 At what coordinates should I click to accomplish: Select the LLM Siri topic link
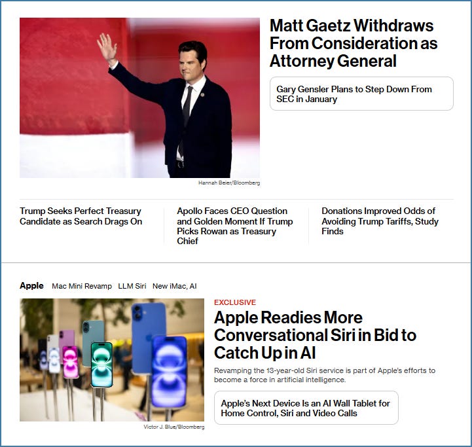click(132, 286)
